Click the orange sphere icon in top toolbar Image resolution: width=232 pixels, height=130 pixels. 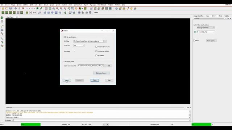pyautogui.click(x=76, y=8)
